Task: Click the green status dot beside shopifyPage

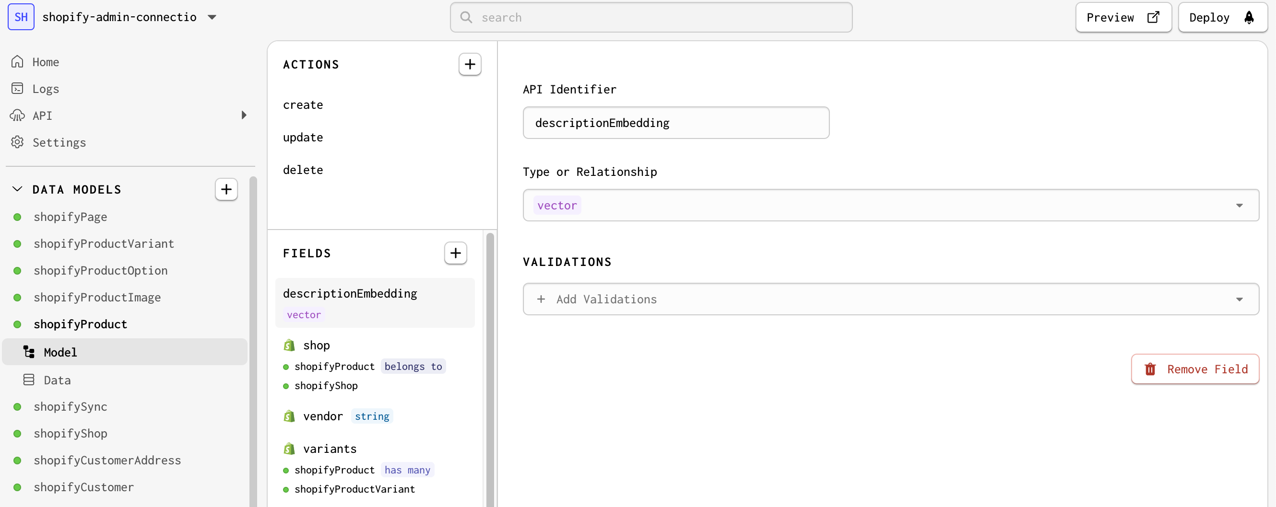Action: pos(17,217)
